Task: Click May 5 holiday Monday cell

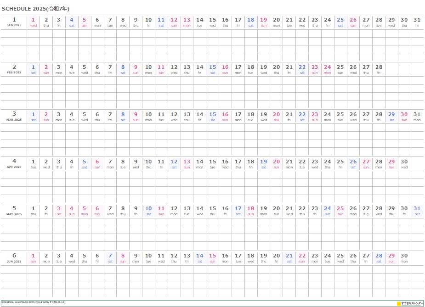Action: pyautogui.click(x=84, y=211)
